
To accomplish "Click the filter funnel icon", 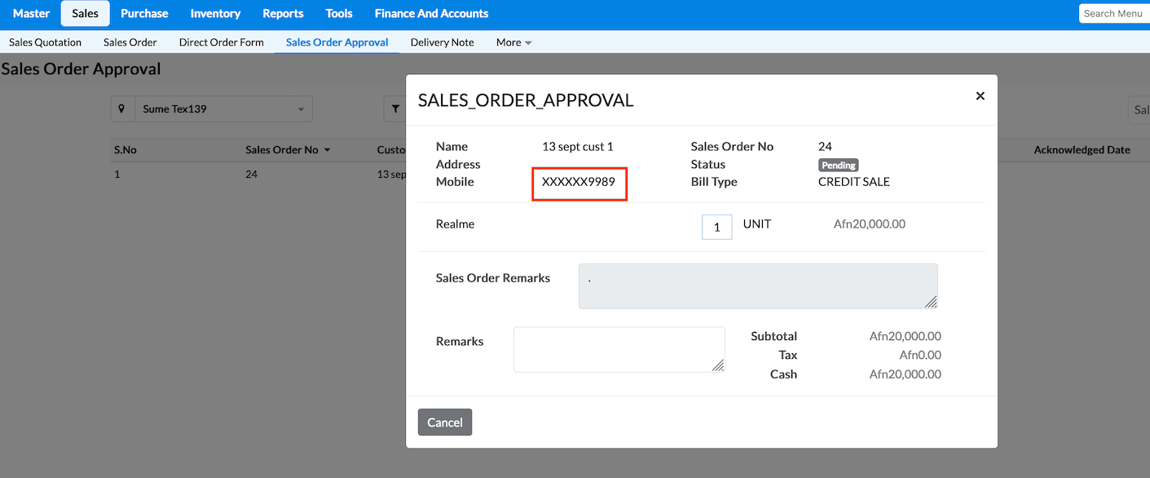I will tap(395, 108).
